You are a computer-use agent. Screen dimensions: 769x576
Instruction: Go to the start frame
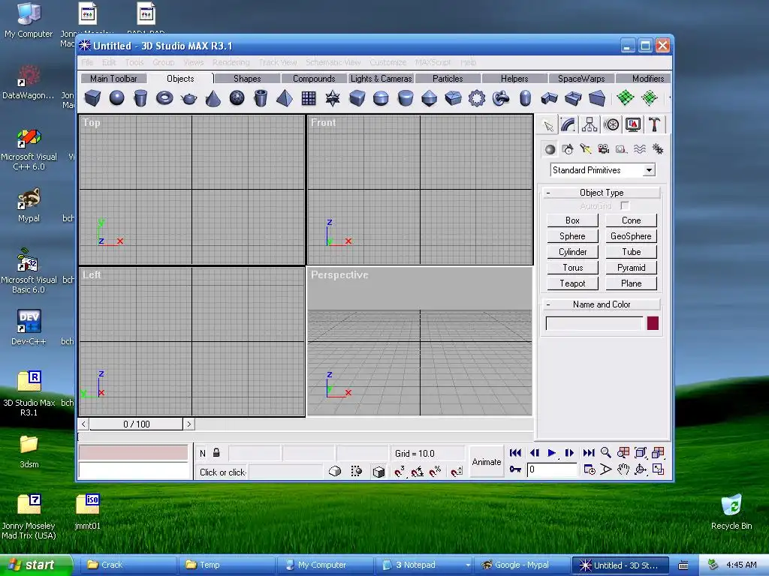(x=515, y=452)
